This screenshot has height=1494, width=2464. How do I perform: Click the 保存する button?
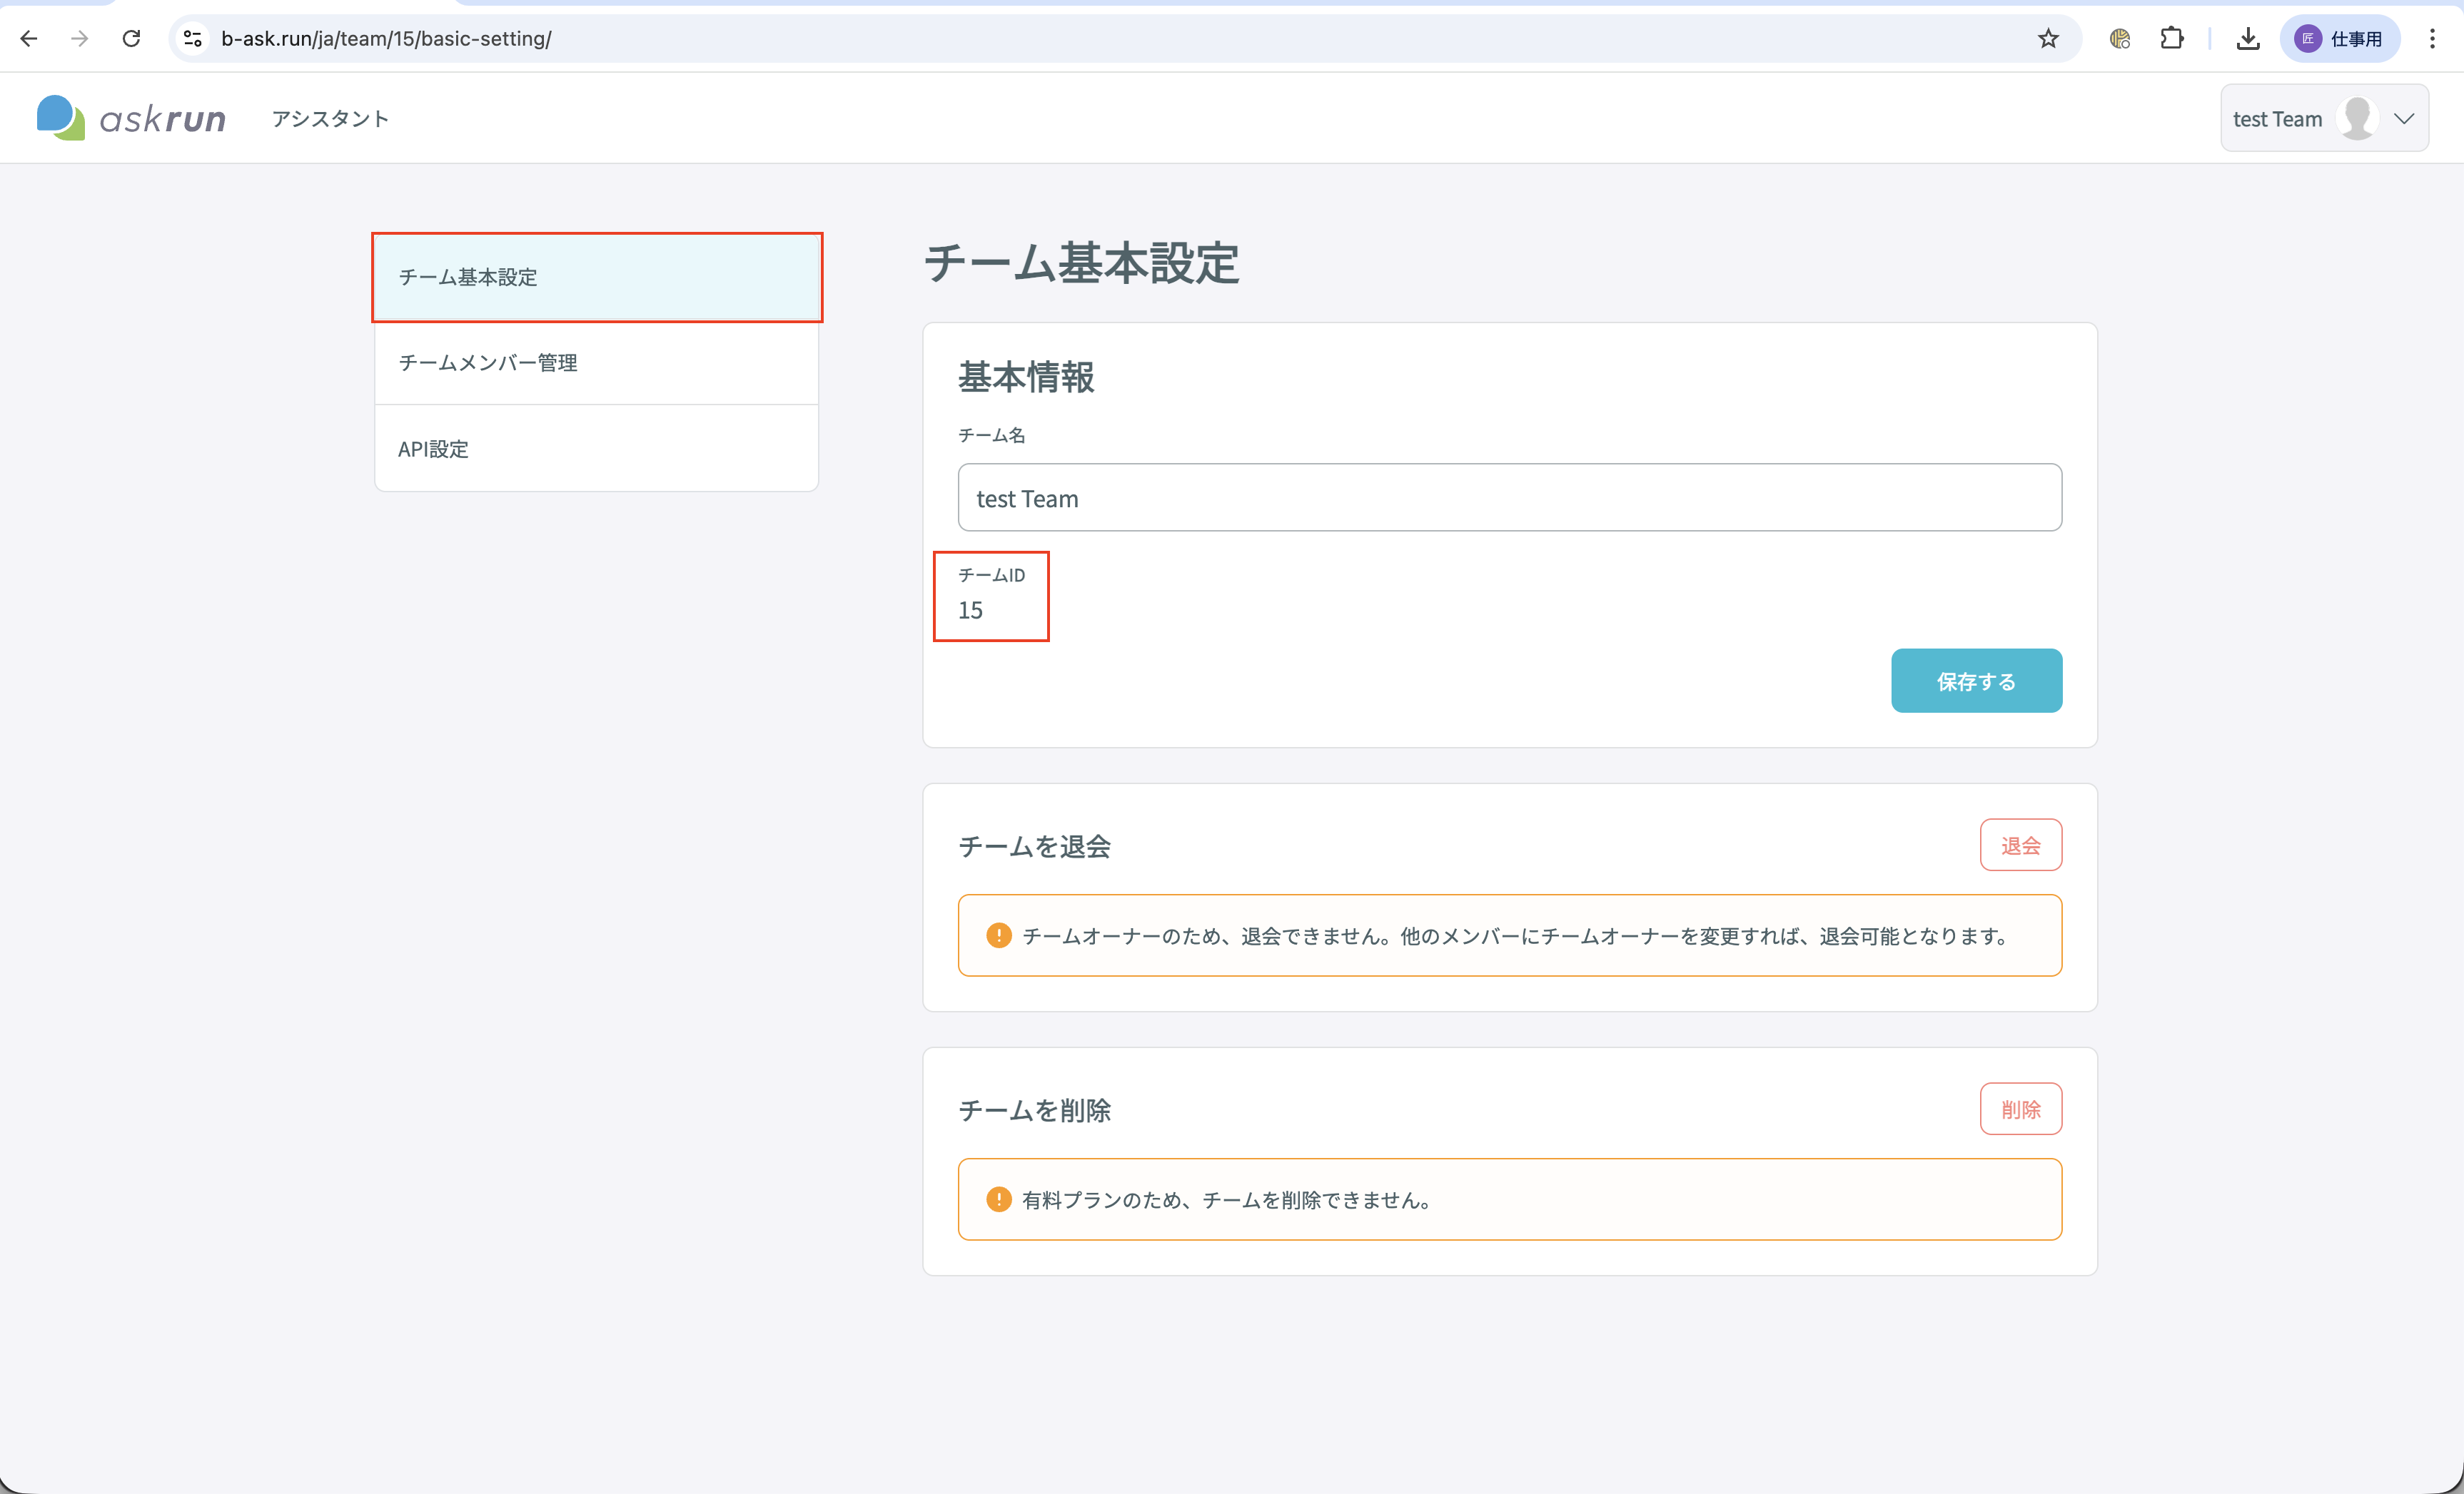coord(1976,681)
